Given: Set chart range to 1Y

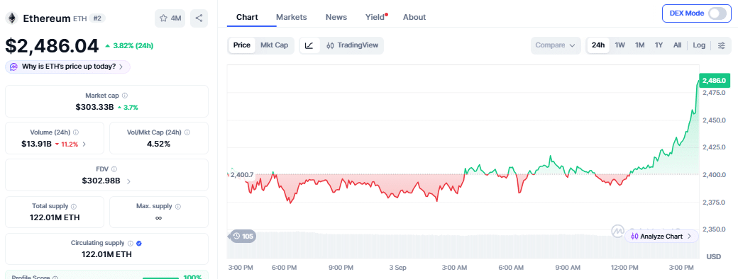Looking at the screenshot, I should 659,45.
